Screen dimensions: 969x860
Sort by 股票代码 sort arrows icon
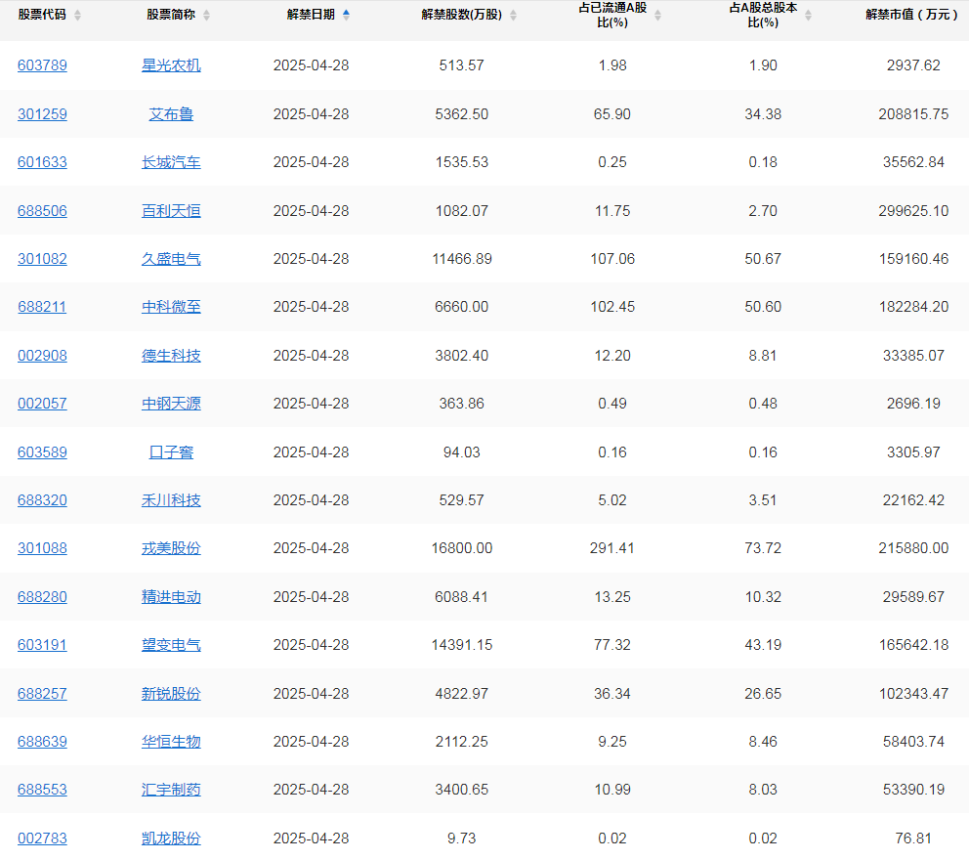click(x=77, y=16)
